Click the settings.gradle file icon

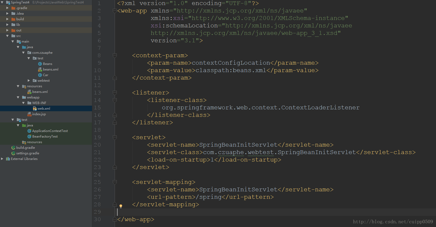13,153
